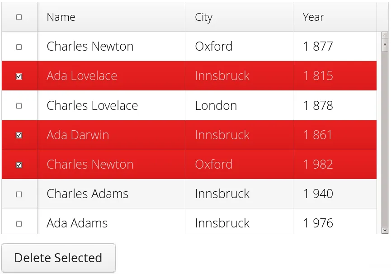Click the vertical scrollbar thumb
Viewport: 391px width, 274px height.
[385, 43]
